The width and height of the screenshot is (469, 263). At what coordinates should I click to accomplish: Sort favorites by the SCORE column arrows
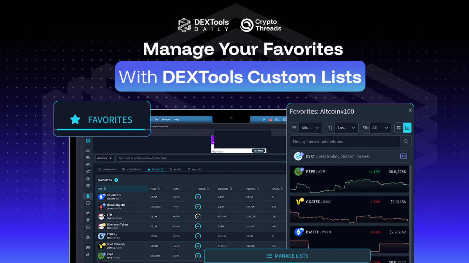pyautogui.click(x=208, y=189)
